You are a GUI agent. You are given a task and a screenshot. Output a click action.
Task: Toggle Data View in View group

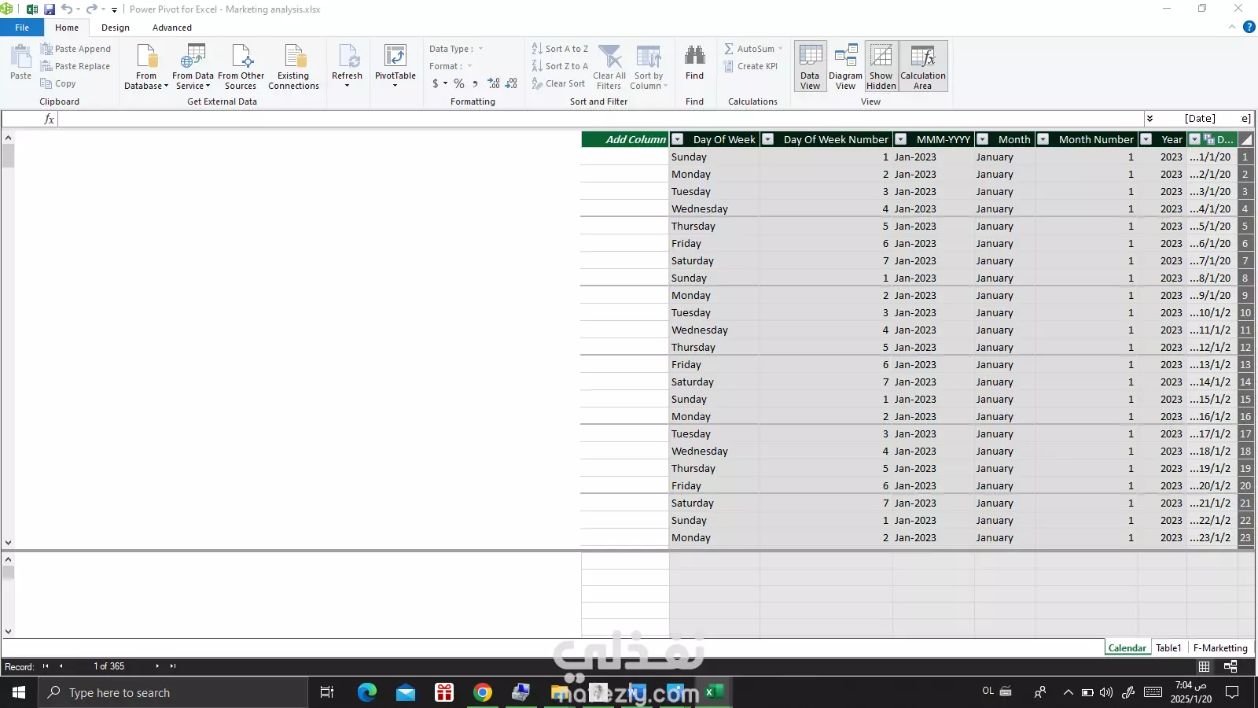tap(810, 67)
